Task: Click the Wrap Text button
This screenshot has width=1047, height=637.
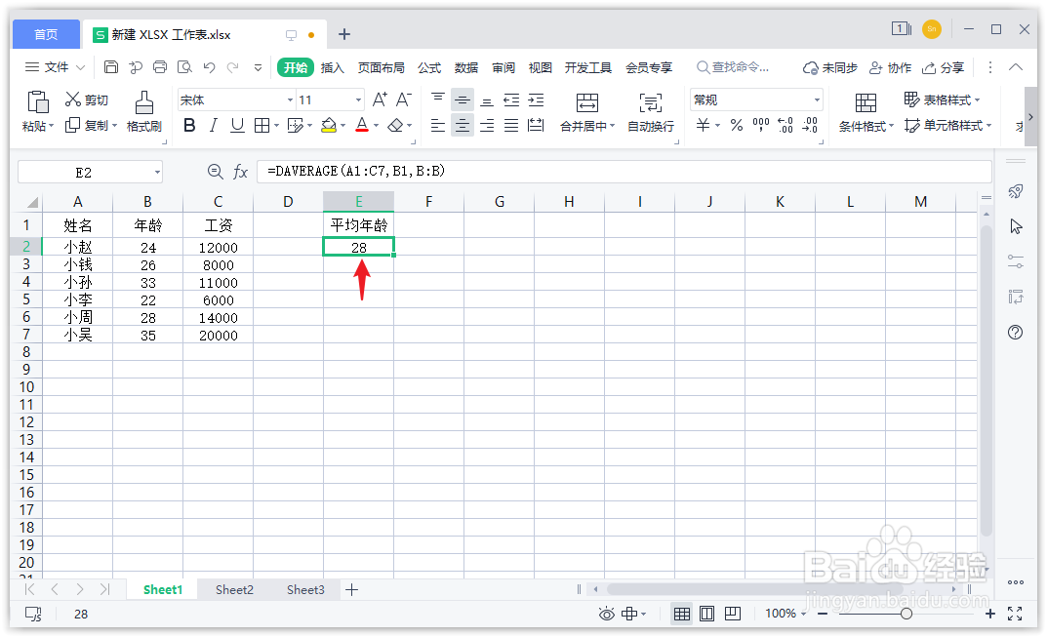Action: click(x=651, y=112)
